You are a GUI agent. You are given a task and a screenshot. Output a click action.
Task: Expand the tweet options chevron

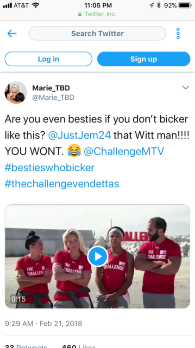tap(185, 87)
